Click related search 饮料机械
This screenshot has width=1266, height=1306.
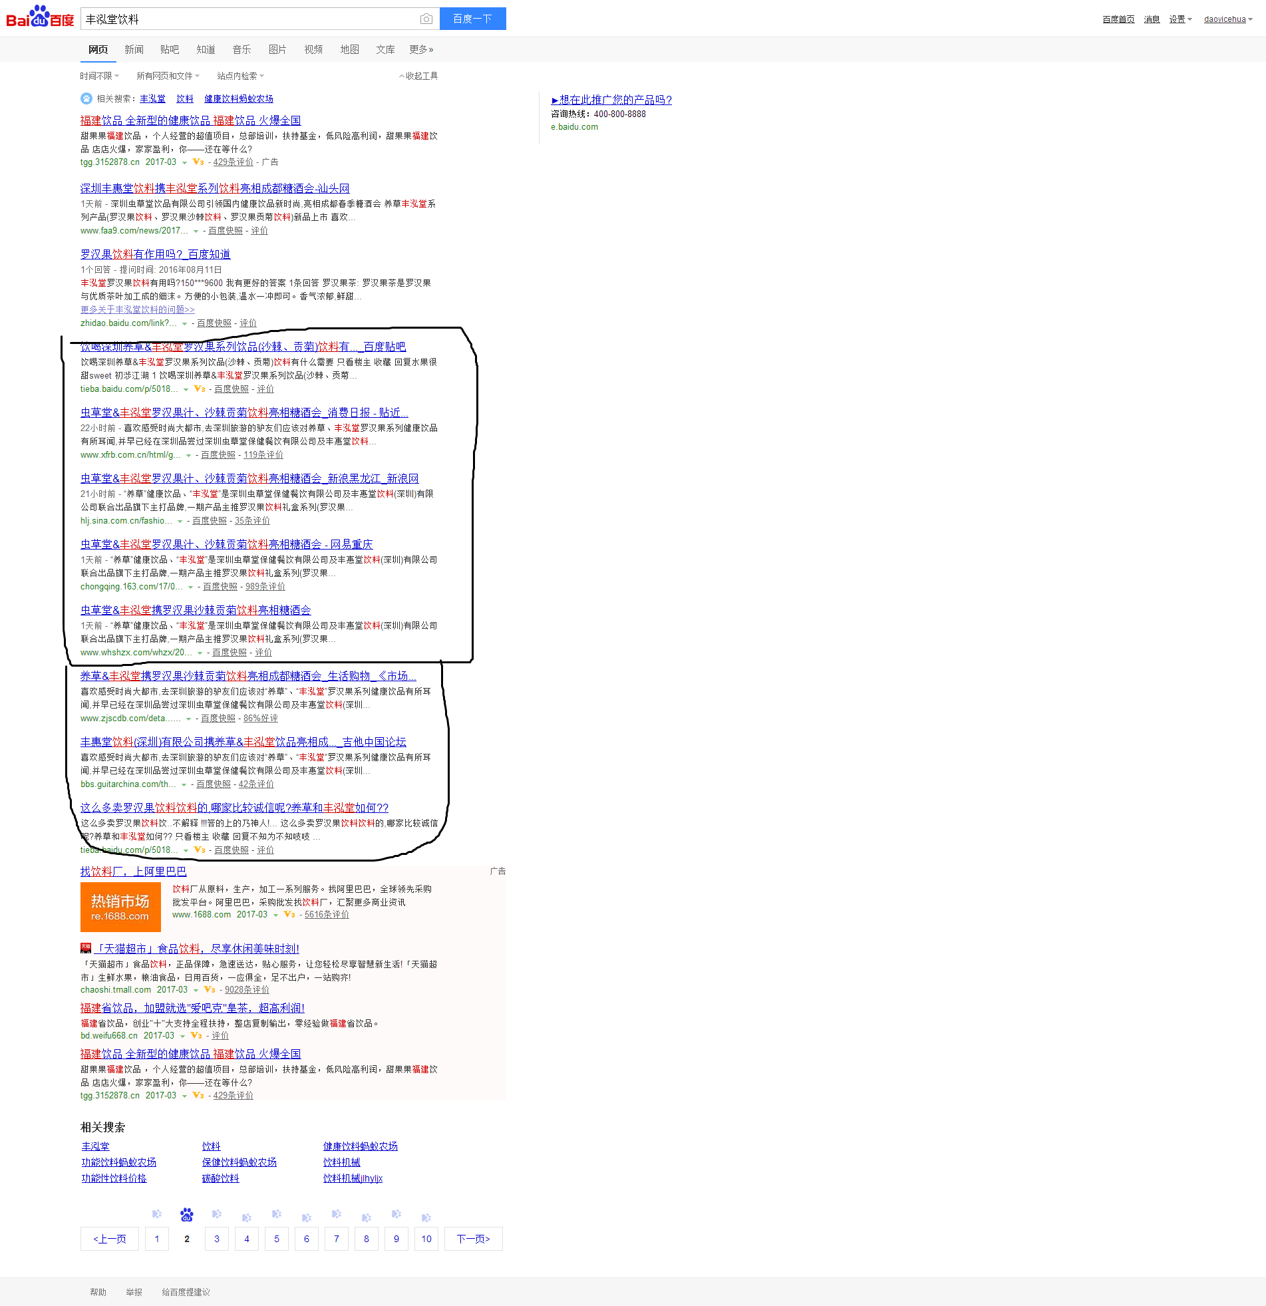pyautogui.click(x=342, y=1163)
